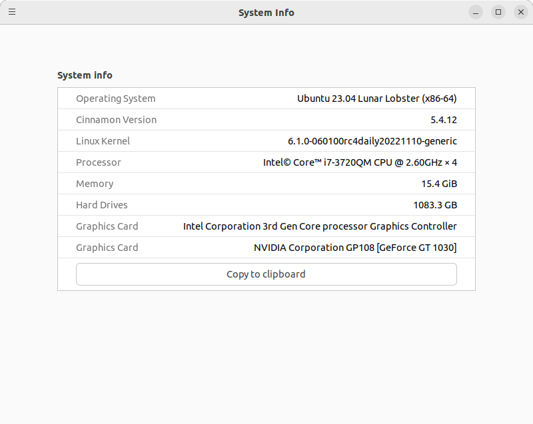Click the System Info window title
The width and height of the screenshot is (533, 424).
coord(266,13)
